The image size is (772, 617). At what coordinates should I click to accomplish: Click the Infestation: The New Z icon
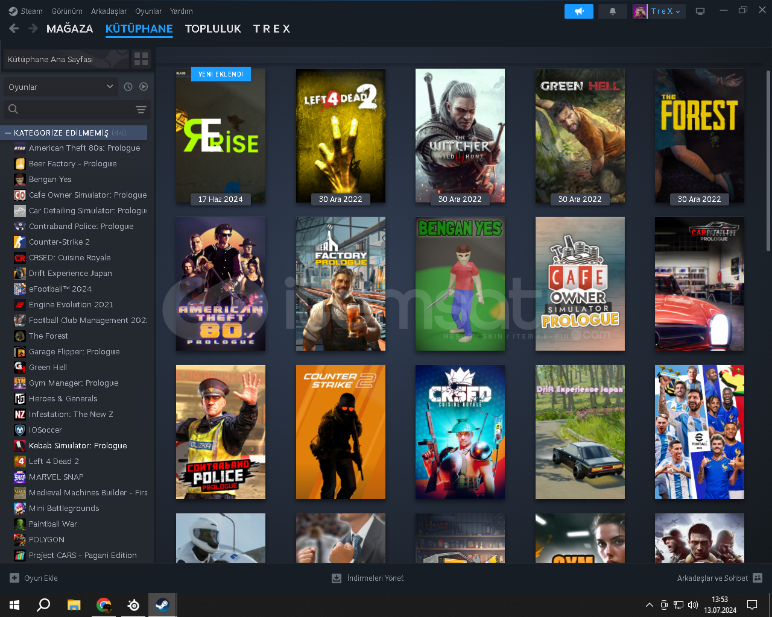pos(20,415)
